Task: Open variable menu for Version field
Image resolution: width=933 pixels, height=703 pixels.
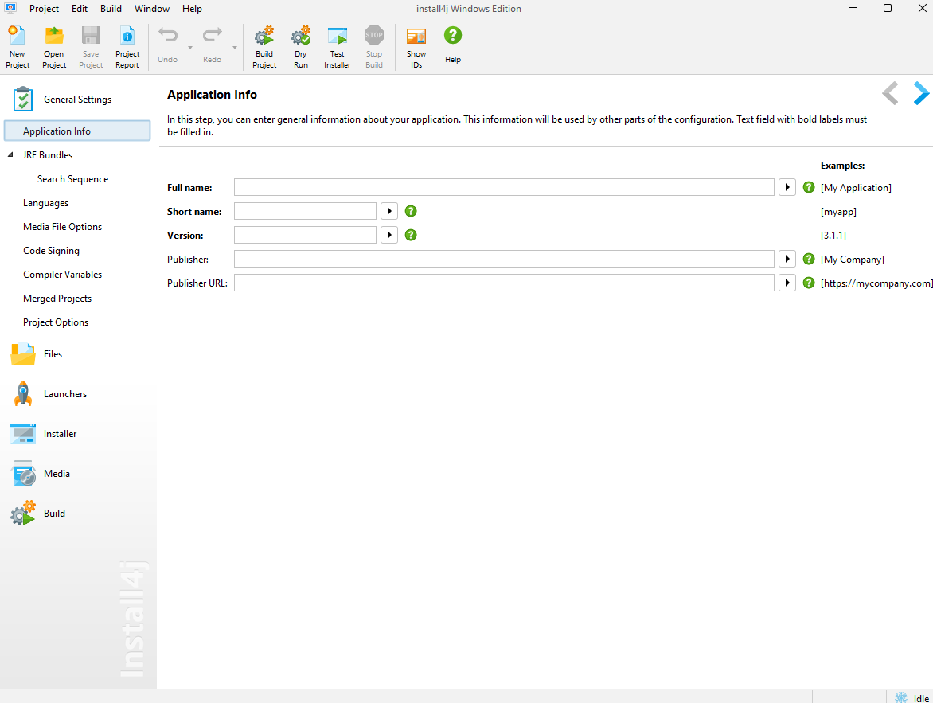Action: coord(389,235)
